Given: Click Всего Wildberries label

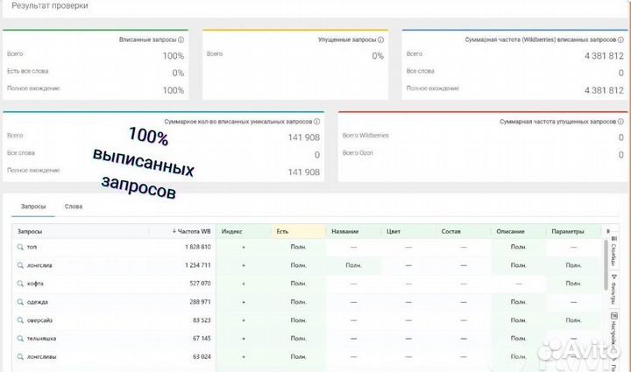Looking at the screenshot, I should (x=365, y=136).
